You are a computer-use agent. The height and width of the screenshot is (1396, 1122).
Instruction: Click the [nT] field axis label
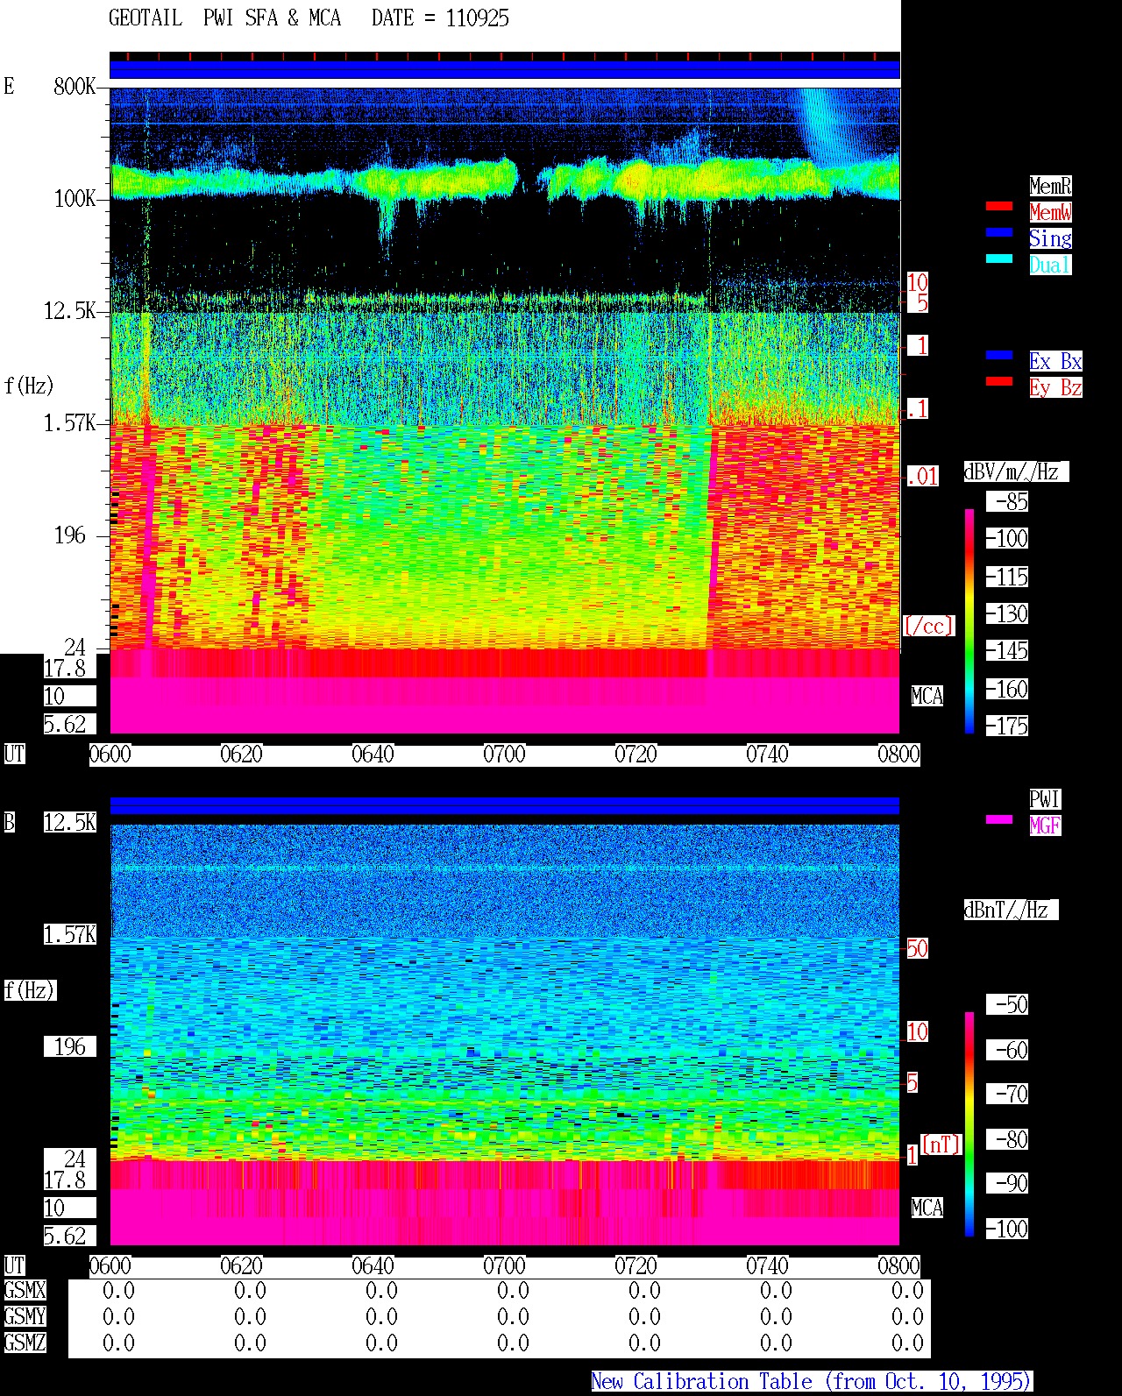pyautogui.click(x=941, y=1144)
